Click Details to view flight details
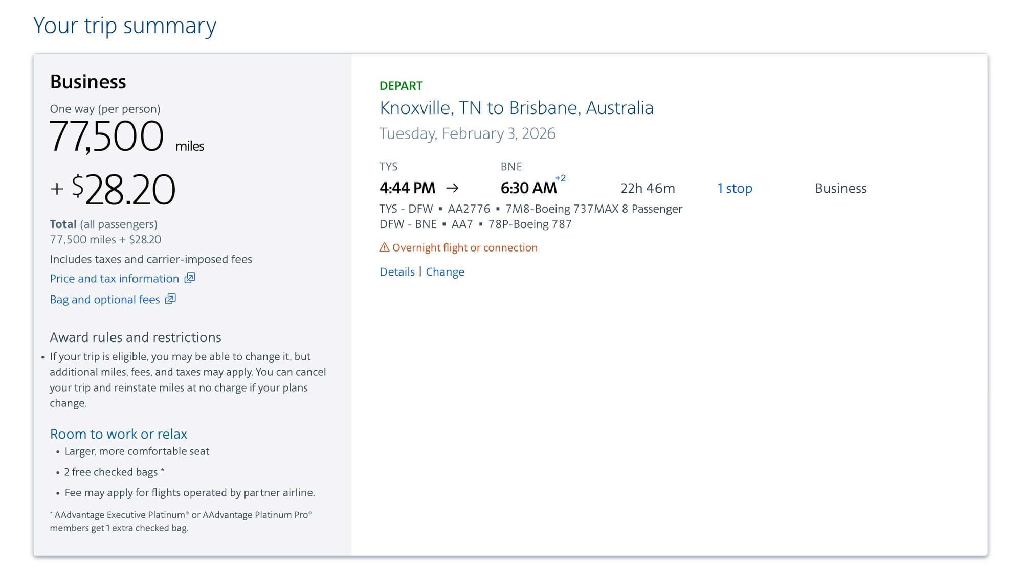The width and height of the screenshot is (1023, 570). (397, 271)
